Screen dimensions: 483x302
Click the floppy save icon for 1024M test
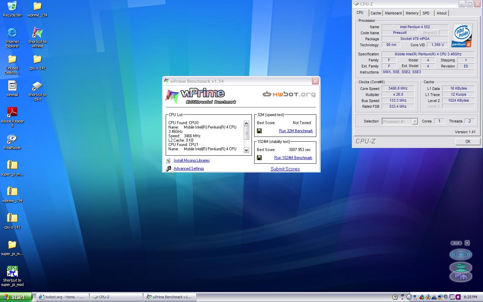tap(259, 158)
